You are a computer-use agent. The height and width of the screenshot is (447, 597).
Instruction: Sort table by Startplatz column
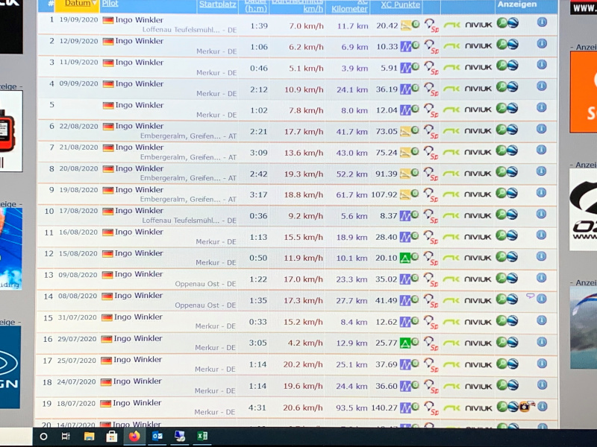217,4
